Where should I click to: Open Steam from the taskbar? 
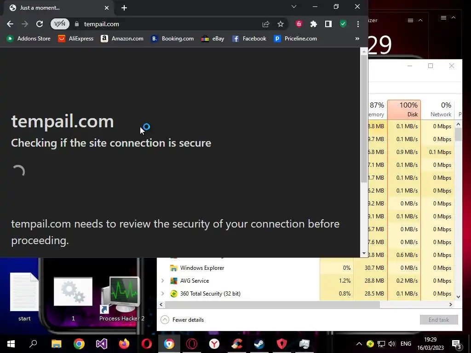click(x=259, y=344)
